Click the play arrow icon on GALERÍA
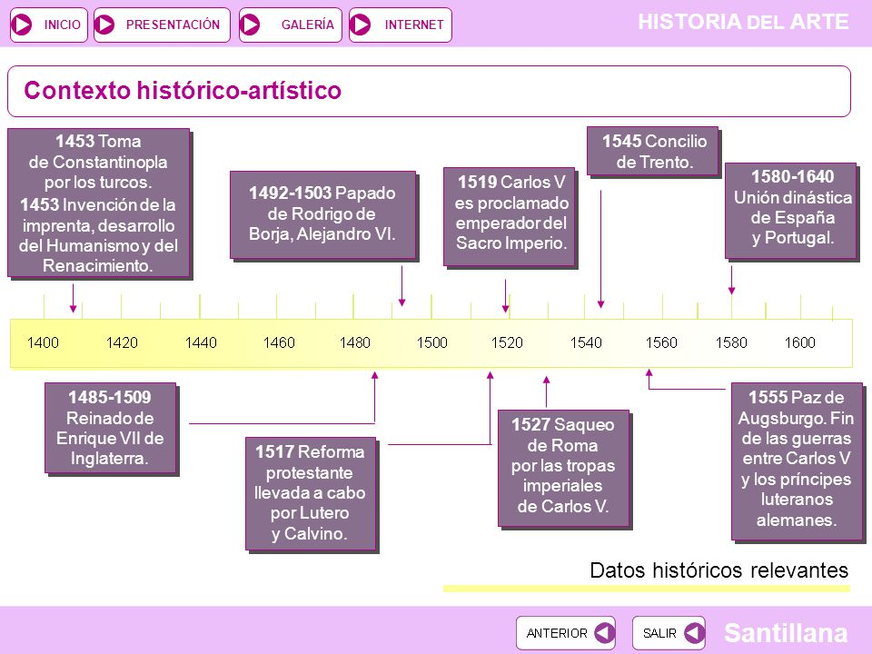 [x=251, y=25]
